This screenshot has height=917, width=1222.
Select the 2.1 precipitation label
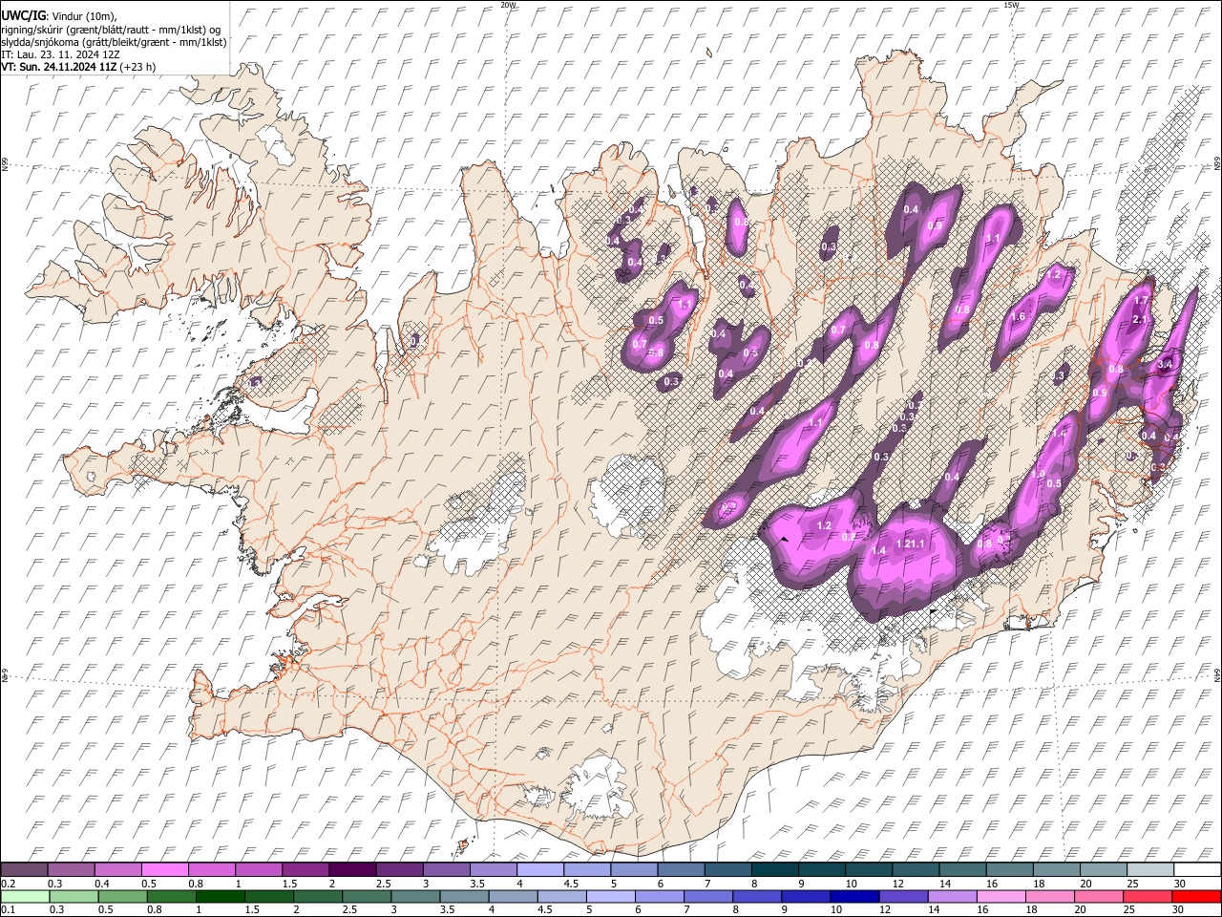coord(1139,320)
